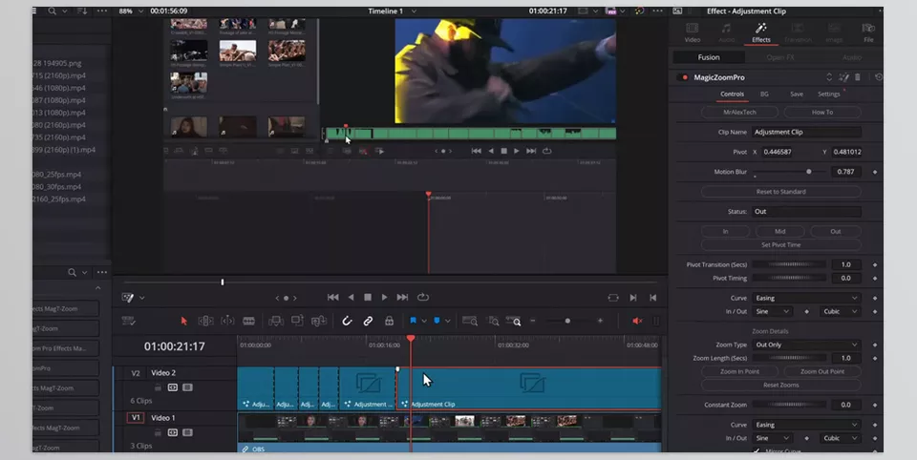Click the Detail Zoom icon
This screenshot has height=460, width=917.
tap(494, 321)
